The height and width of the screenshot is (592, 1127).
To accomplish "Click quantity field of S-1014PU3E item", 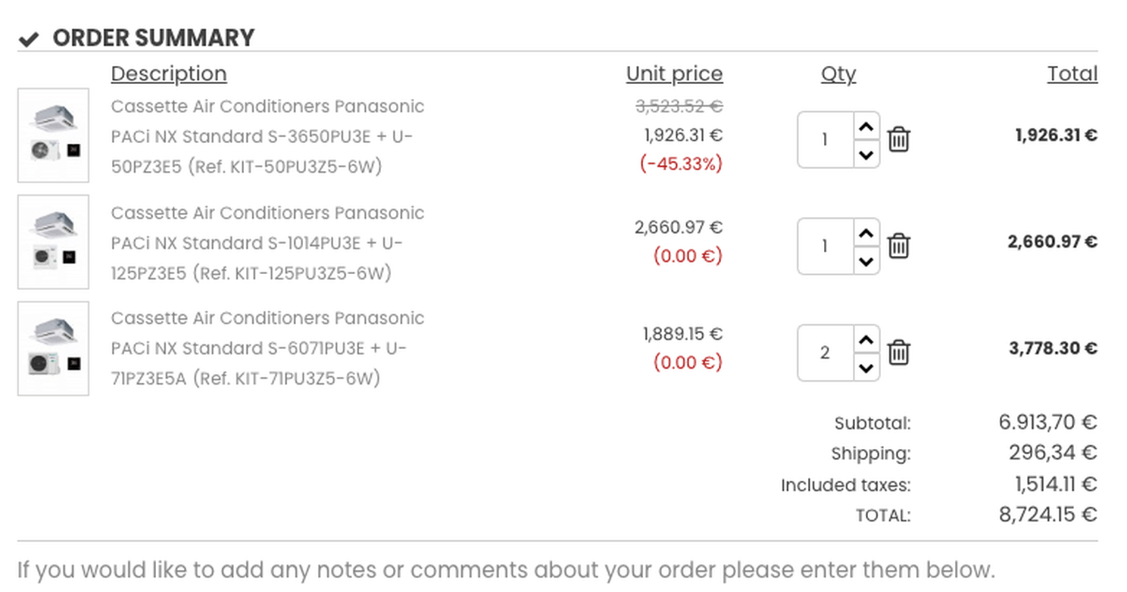I will [825, 247].
